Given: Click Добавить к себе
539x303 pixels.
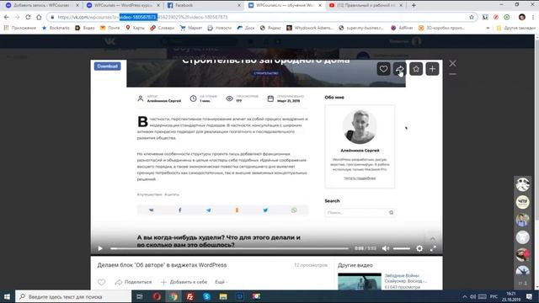Looking at the screenshot, I should (184, 282).
